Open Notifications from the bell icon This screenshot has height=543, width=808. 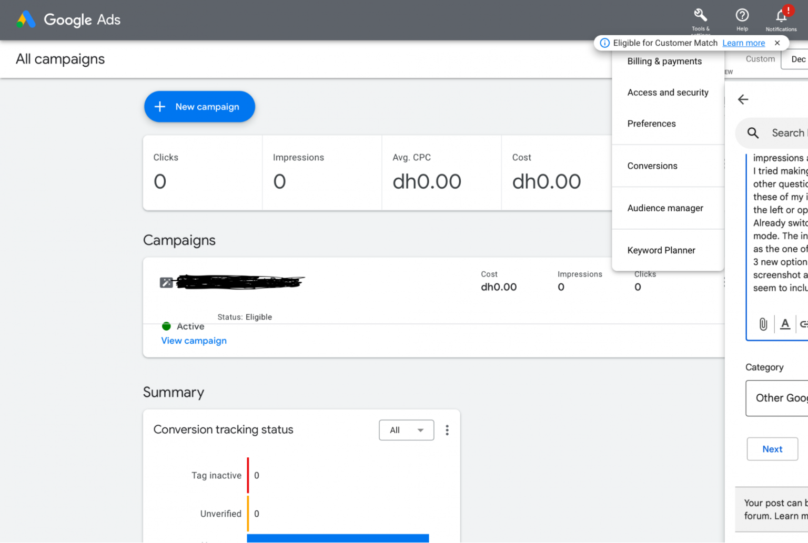click(x=781, y=16)
